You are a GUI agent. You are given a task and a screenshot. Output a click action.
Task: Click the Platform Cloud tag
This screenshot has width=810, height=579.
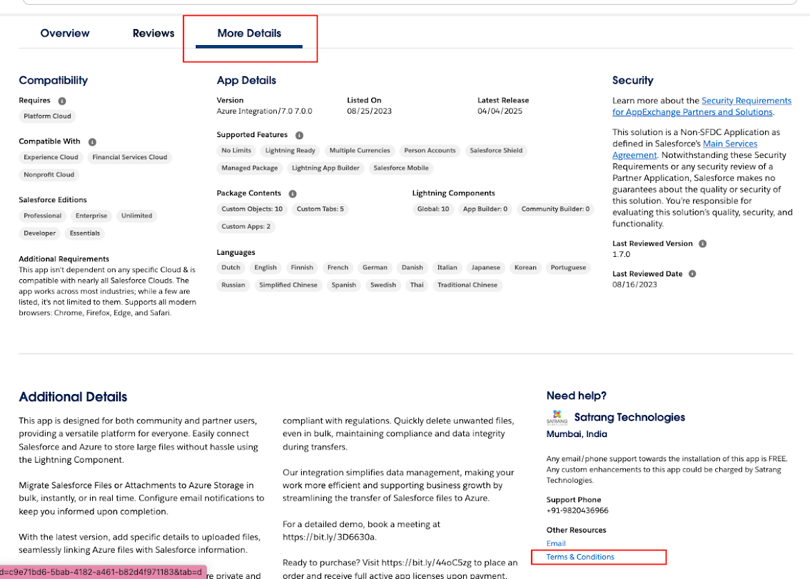click(48, 116)
